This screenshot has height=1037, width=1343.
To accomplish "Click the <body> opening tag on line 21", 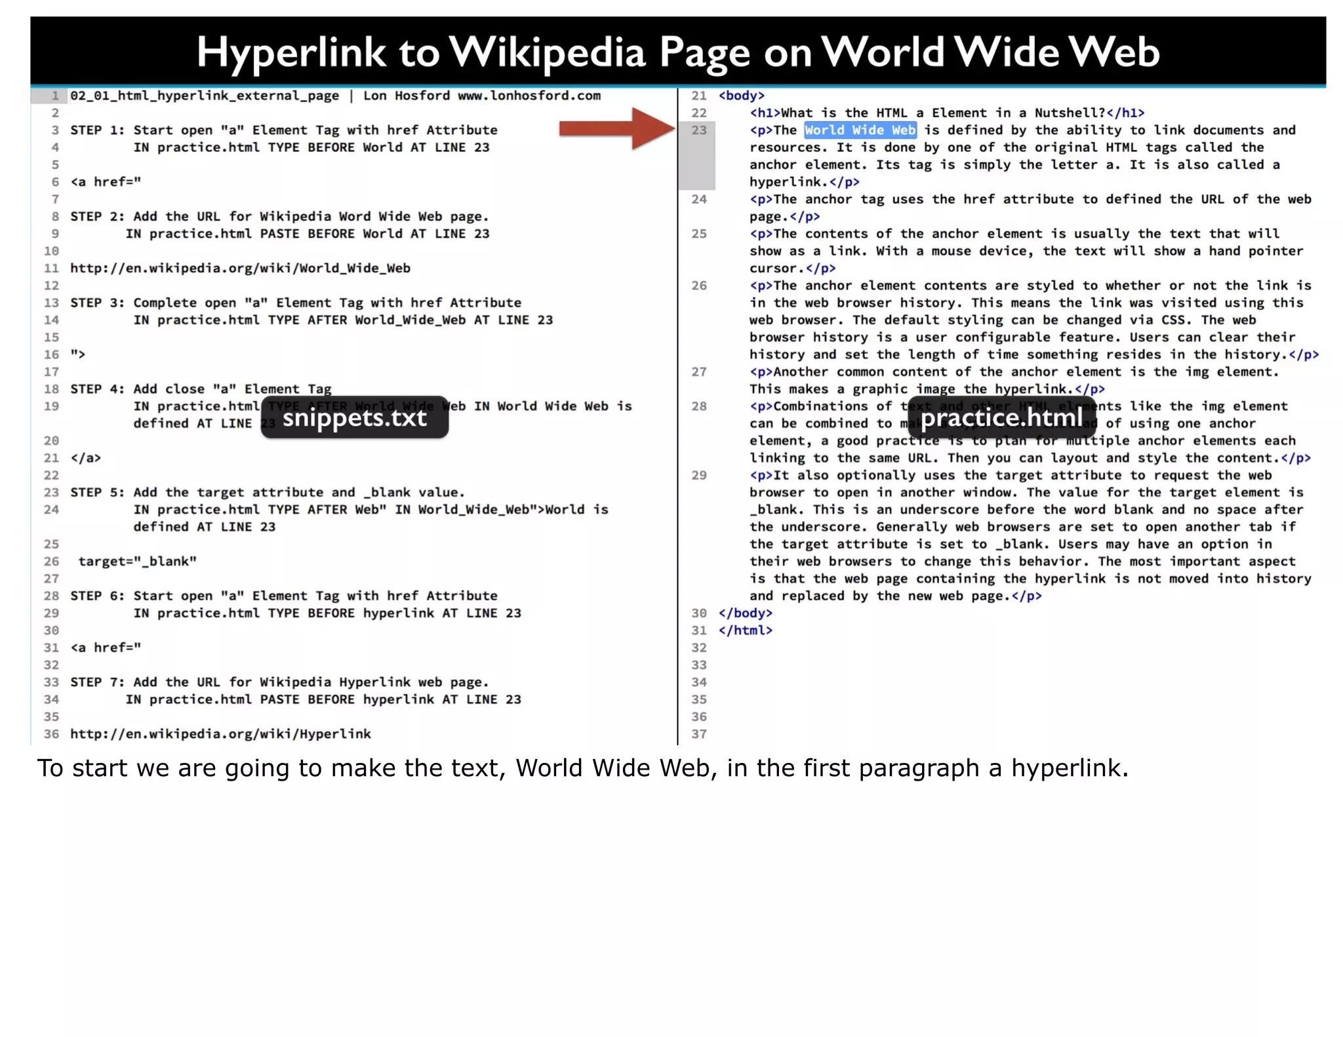I will click(x=741, y=96).
